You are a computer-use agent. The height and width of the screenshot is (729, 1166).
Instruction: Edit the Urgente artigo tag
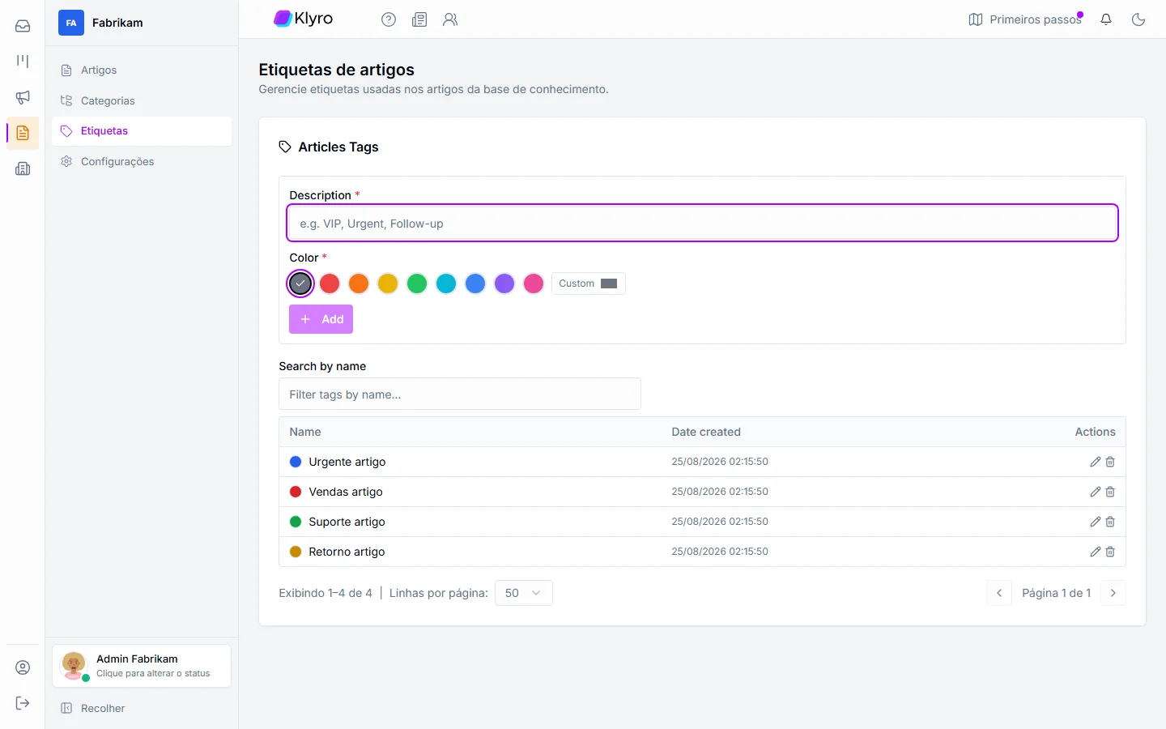click(x=1096, y=462)
